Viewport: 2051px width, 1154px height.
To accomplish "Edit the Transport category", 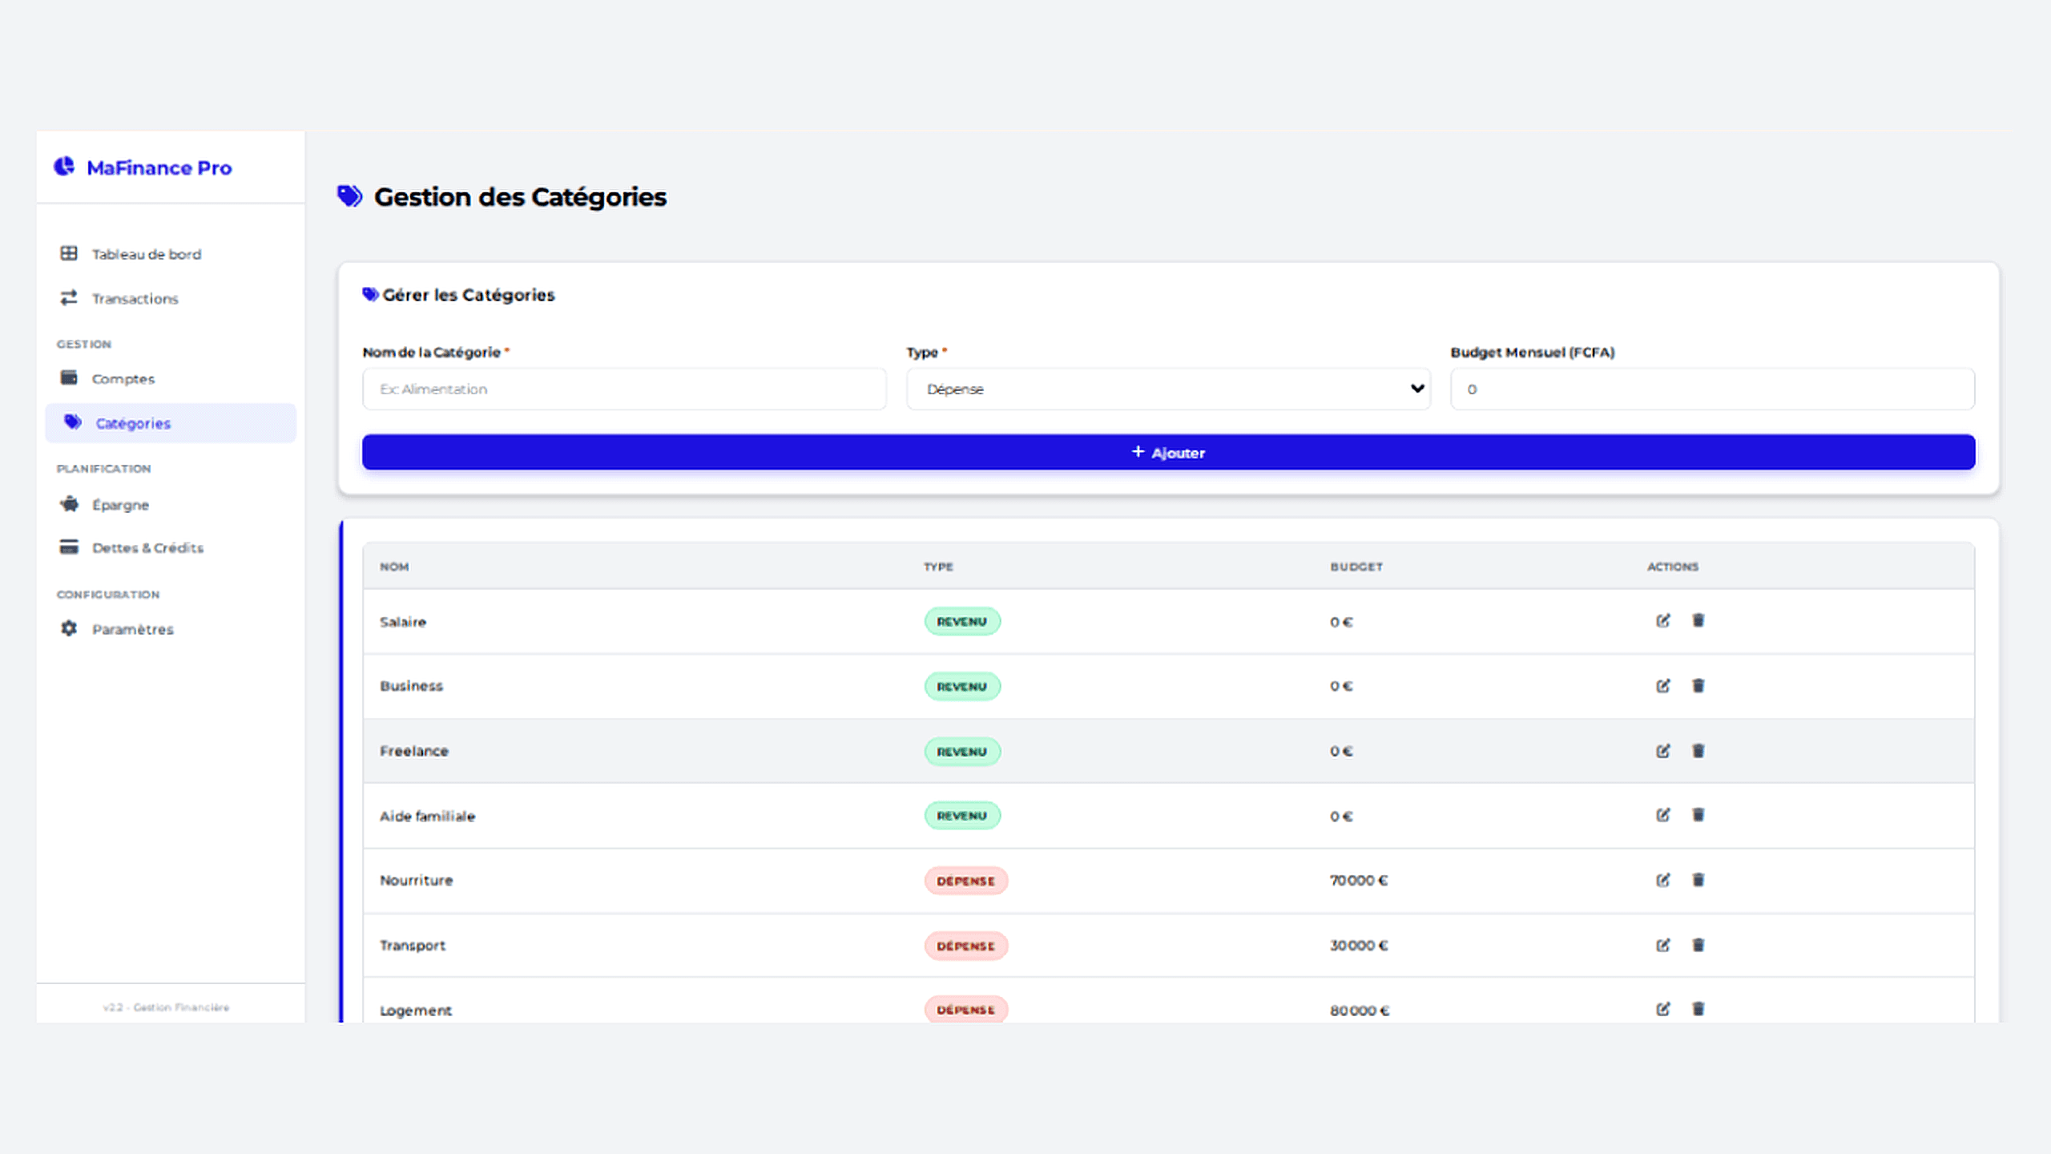I will point(1664,945).
